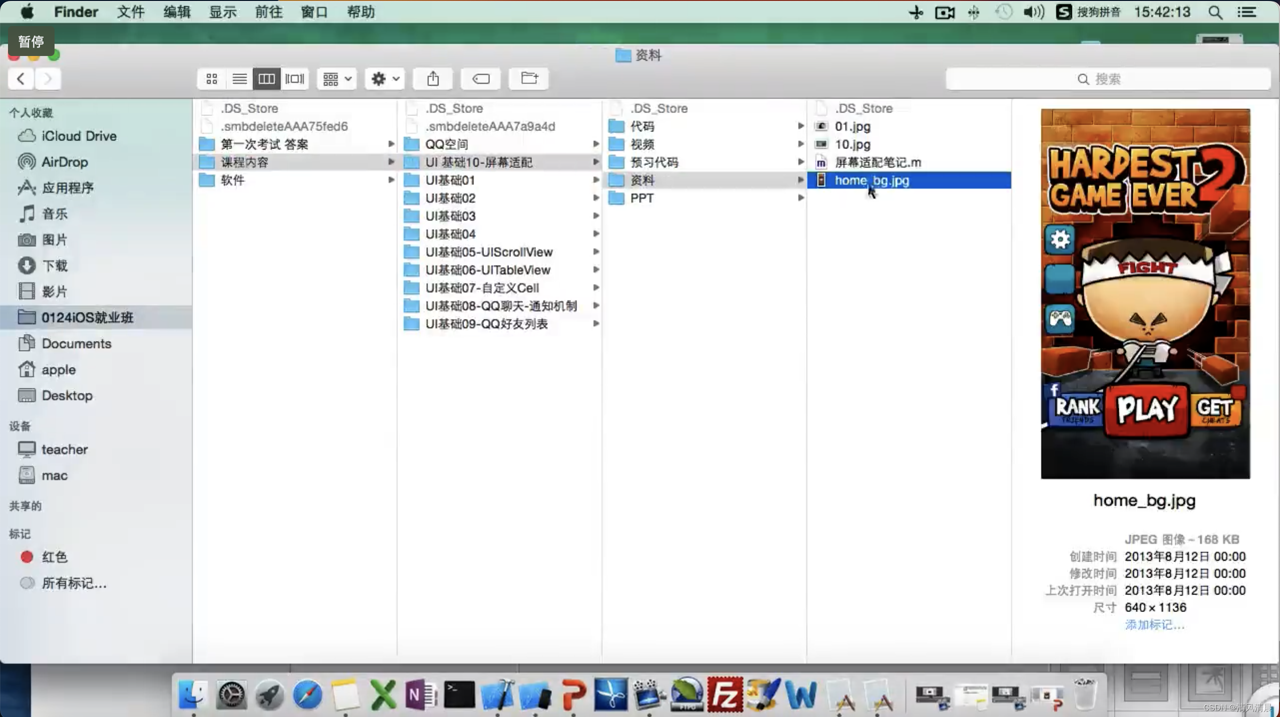Screen dimensions: 1280x717
Task: Switch to list view
Action: coord(239,79)
